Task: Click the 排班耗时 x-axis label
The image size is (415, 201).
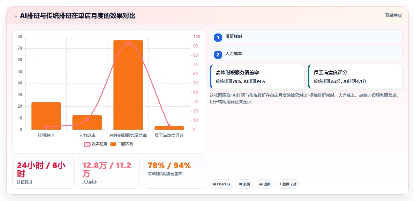Action: click(x=46, y=135)
